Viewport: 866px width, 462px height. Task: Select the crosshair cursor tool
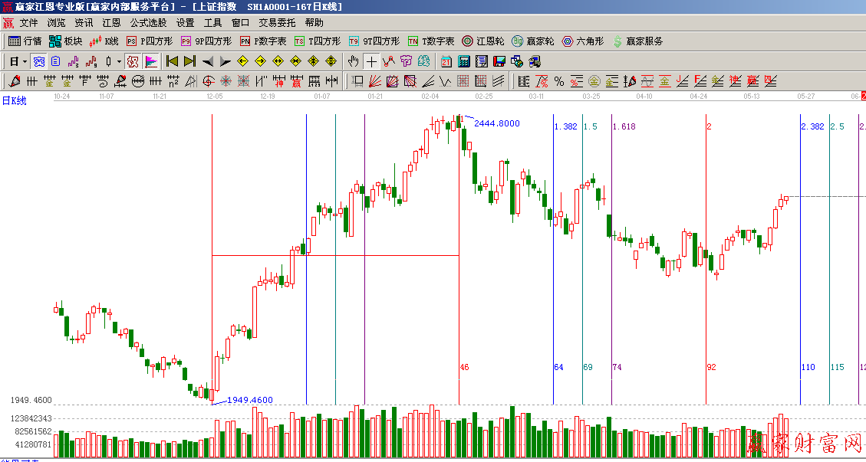[371, 61]
